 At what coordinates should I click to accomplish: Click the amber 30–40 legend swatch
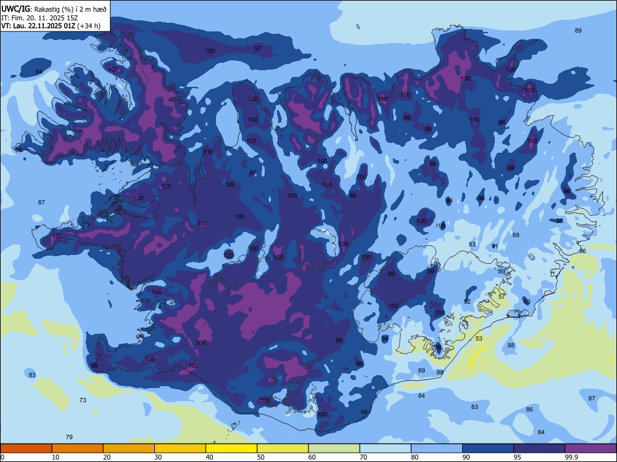(180, 448)
